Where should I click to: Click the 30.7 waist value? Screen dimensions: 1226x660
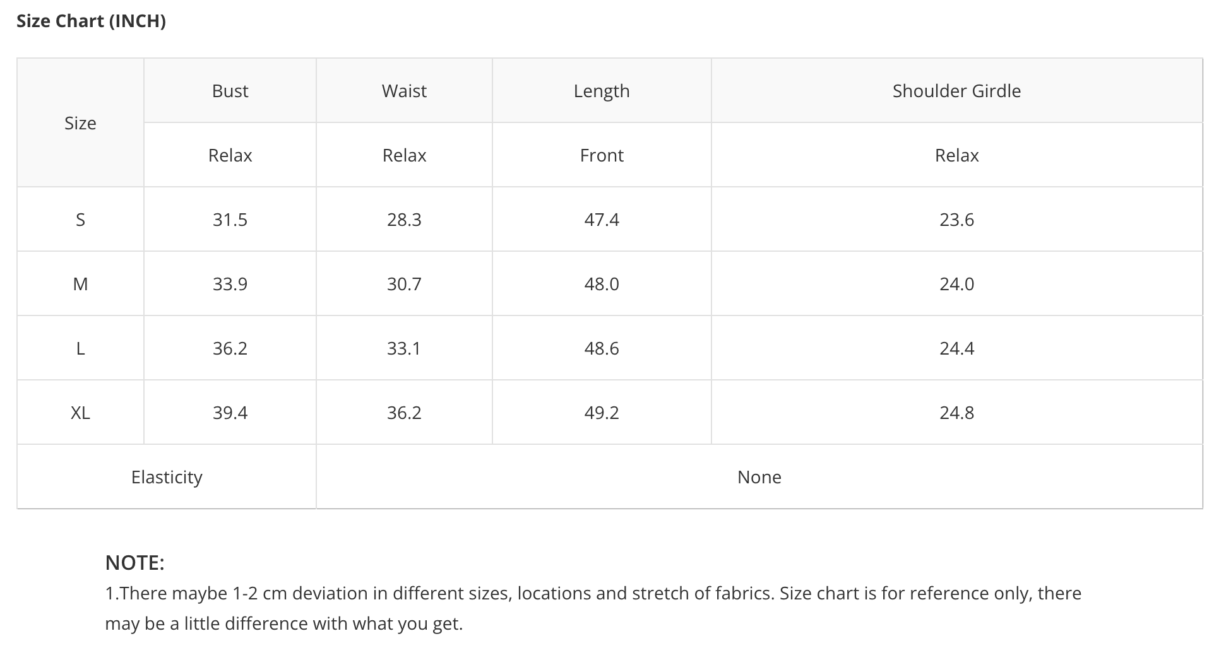[404, 284]
